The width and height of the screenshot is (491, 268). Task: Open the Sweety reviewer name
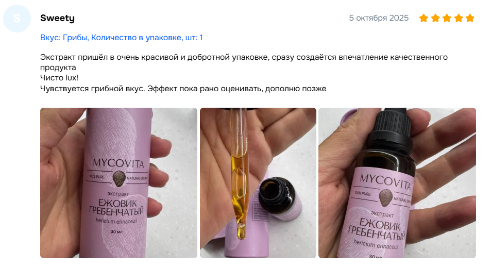(x=57, y=18)
